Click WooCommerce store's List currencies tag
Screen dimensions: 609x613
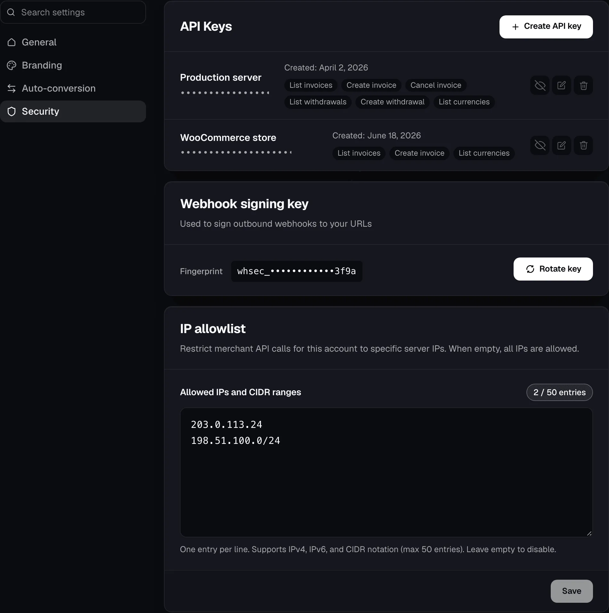(x=484, y=153)
